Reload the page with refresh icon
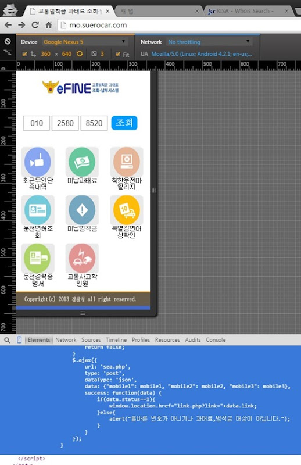 tap(35, 25)
